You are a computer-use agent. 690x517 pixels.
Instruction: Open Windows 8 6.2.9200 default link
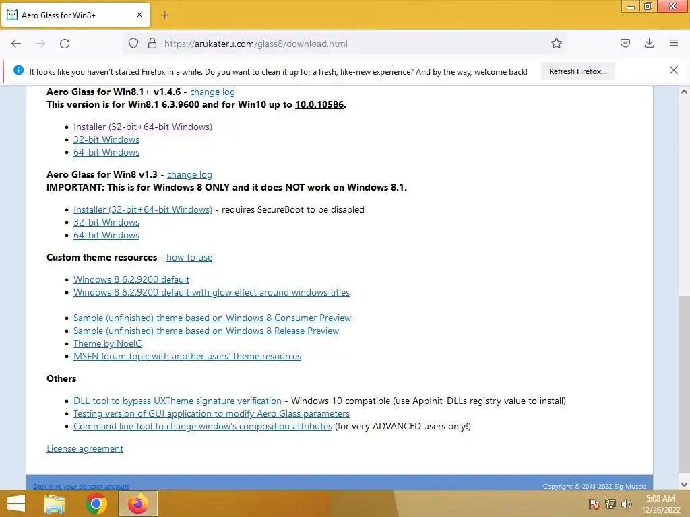click(131, 279)
